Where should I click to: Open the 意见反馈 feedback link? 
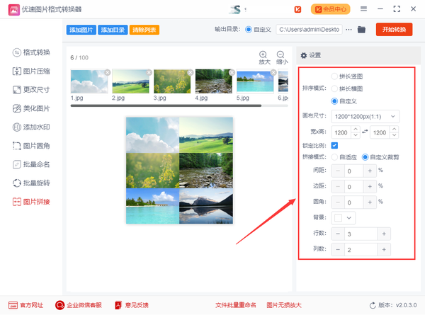point(132,305)
